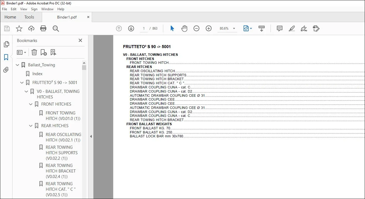Collapse the FRONT HITCHES bookmark
The width and height of the screenshot is (365, 199).
pyautogui.click(x=31, y=104)
